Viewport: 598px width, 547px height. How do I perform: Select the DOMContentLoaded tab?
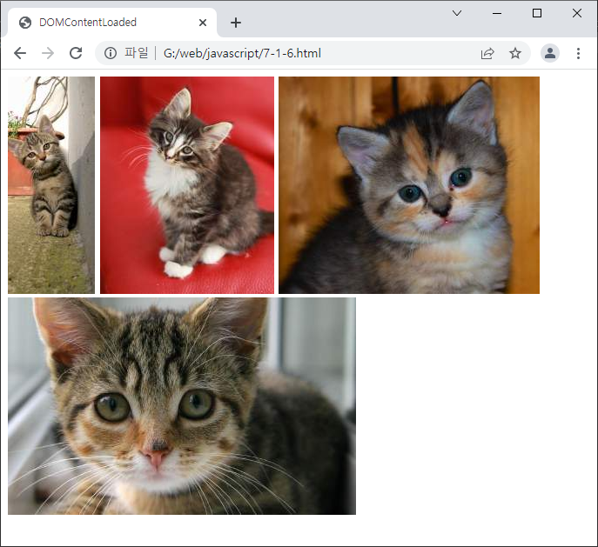(x=112, y=23)
